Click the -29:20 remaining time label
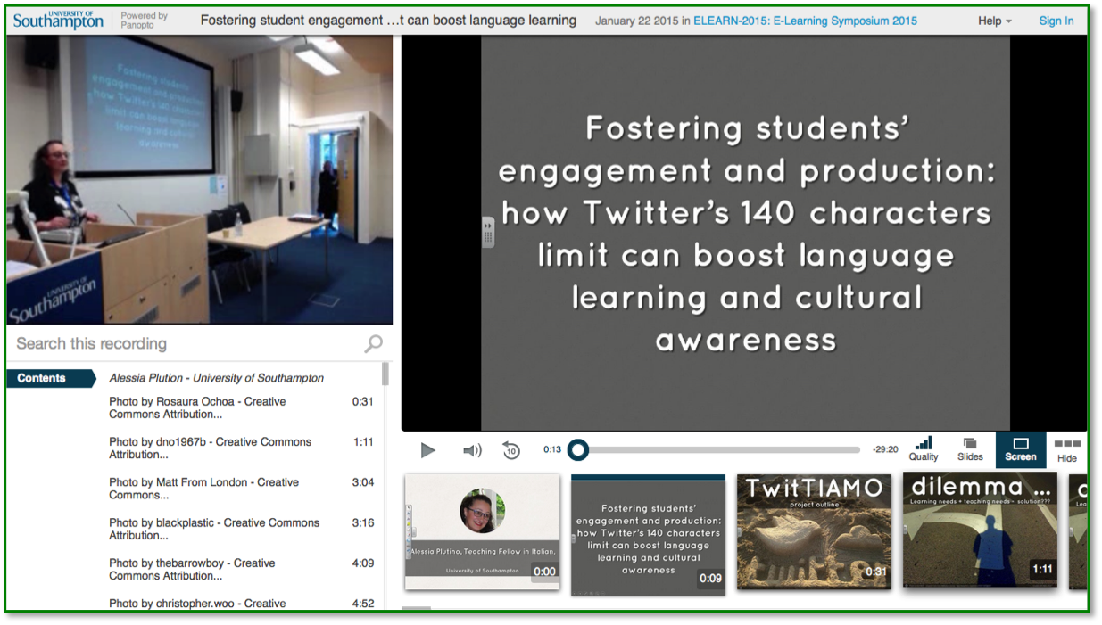The image size is (1102, 625). pyautogui.click(x=885, y=450)
